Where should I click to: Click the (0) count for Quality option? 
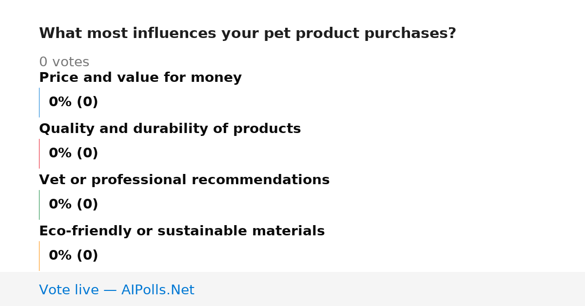click(x=87, y=153)
